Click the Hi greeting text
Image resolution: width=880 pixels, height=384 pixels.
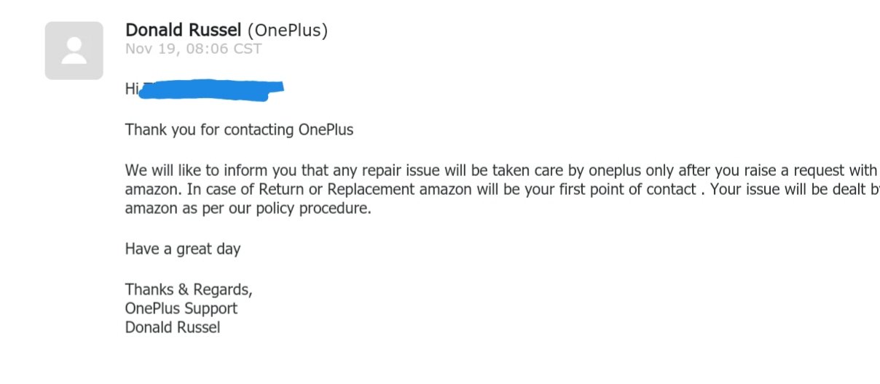coord(132,90)
